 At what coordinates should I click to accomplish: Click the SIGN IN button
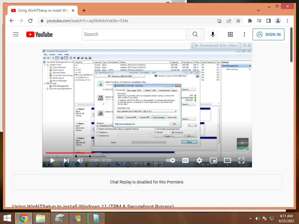click(x=268, y=34)
